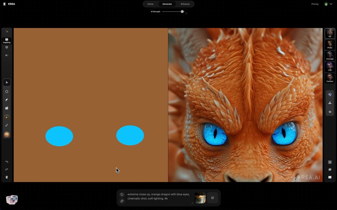Open the shapes and image tool
The image size is (337, 210).
tap(7, 108)
